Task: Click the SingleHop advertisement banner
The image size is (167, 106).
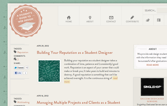Action: click(152, 87)
